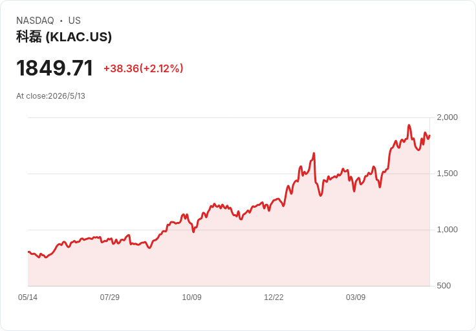Click the price line's dip above 10/09

[193, 232]
